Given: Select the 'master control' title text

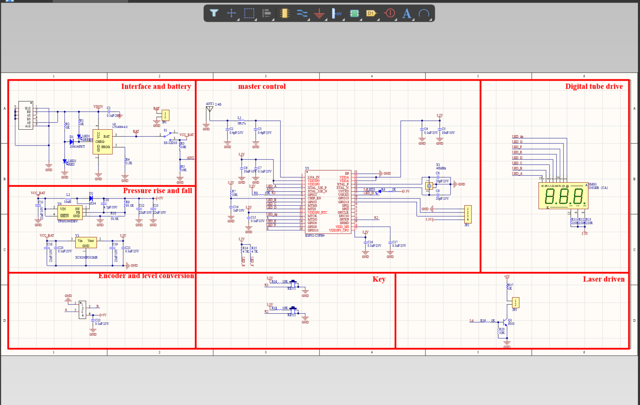Looking at the screenshot, I should coord(262,87).
